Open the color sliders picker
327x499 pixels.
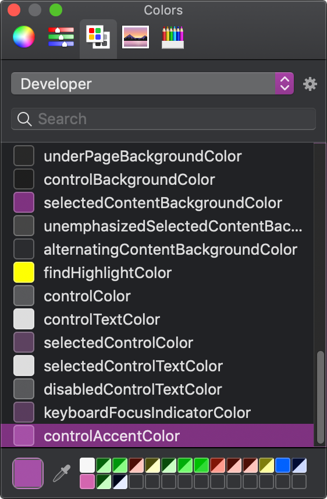pos(61,37)
